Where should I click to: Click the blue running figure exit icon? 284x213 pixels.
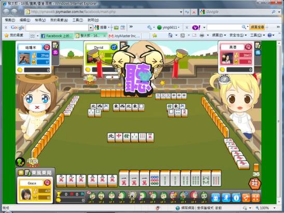(226, 197)
